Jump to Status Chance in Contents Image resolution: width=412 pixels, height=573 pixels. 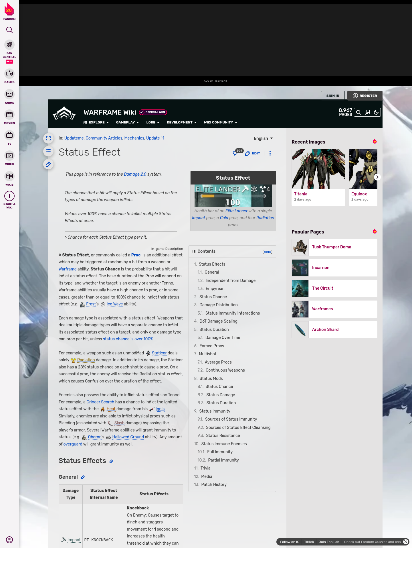pos(213,297)
